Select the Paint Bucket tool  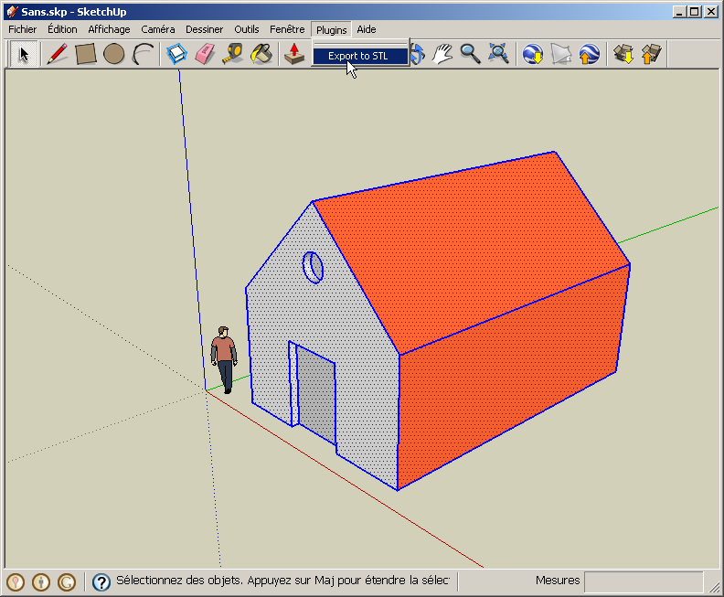tap(261, 54)
